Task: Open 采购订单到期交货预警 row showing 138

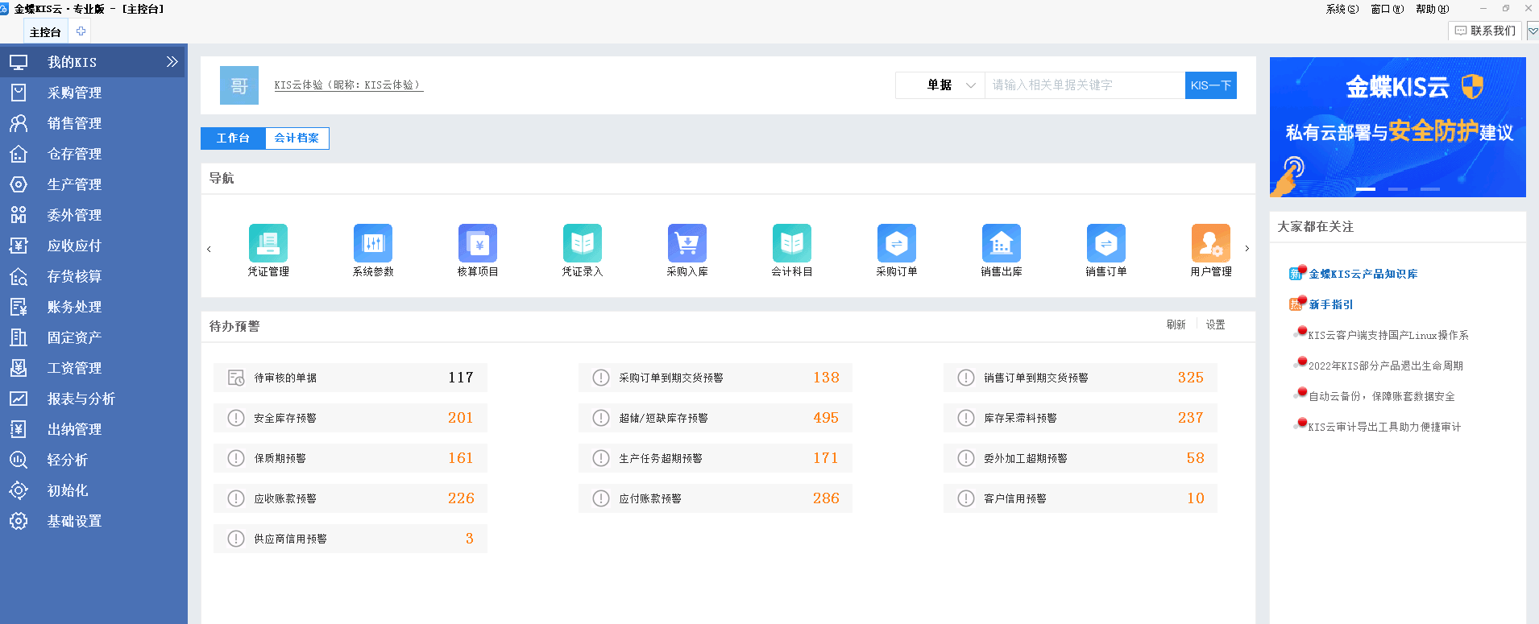Action: tap(716, 378)
